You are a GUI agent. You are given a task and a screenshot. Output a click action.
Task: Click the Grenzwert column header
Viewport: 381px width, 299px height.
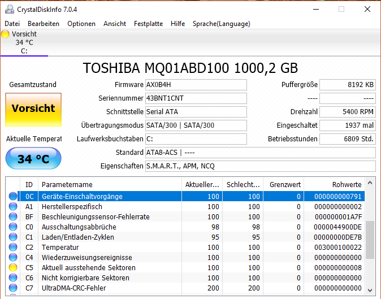click(x=284, y=185)
